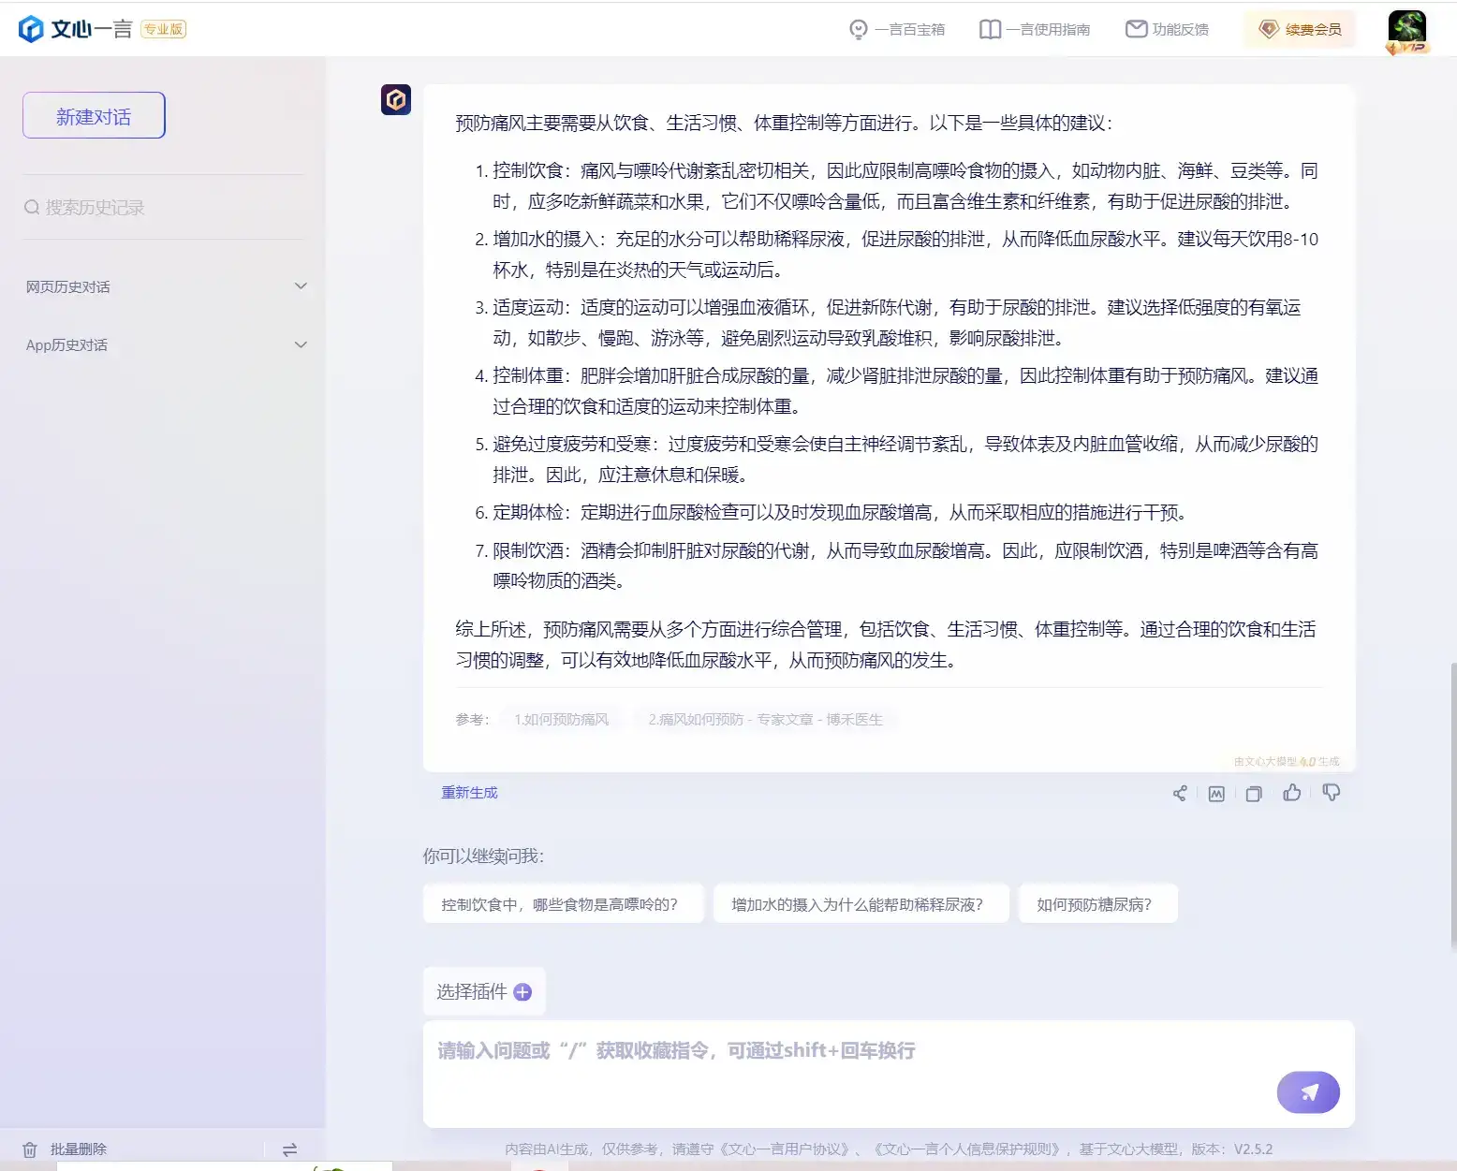Open batch delete with the trash icon

[31, 1149]
